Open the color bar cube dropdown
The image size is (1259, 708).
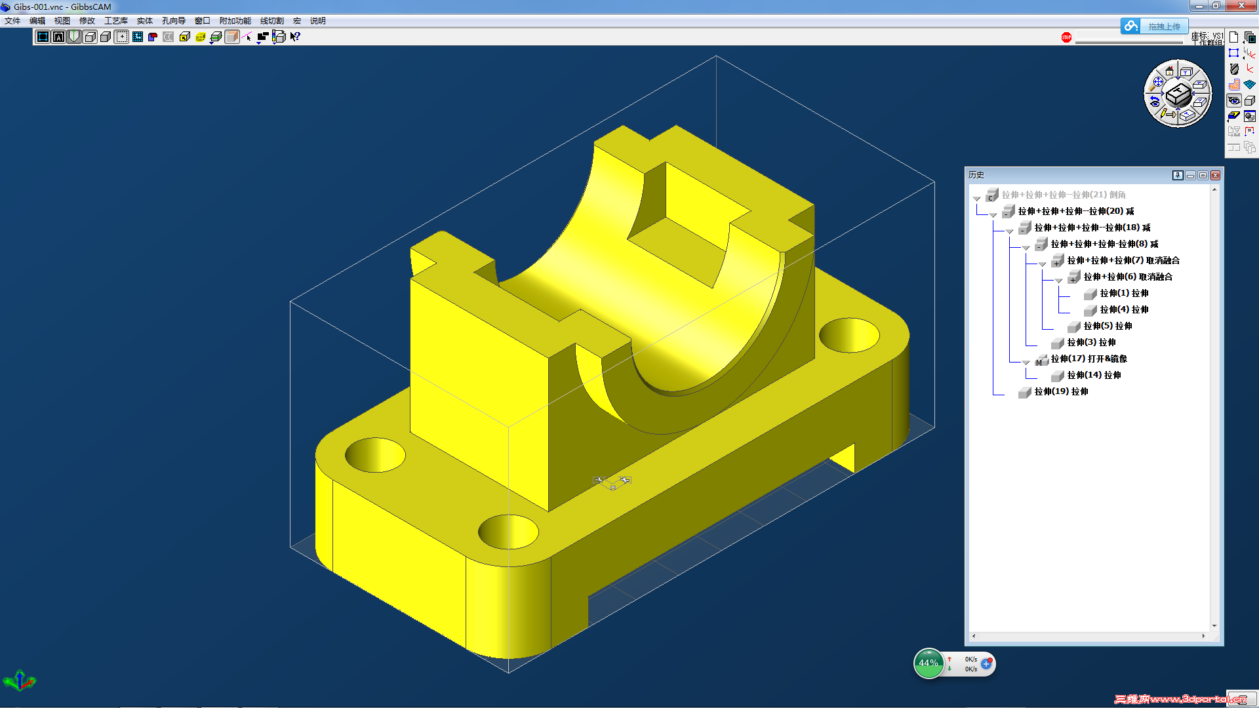[279, 37]
